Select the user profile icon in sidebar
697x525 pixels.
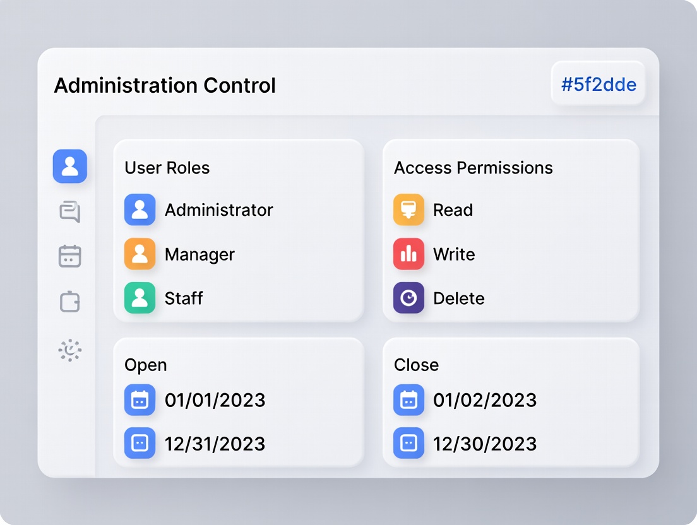click(70, 167)
